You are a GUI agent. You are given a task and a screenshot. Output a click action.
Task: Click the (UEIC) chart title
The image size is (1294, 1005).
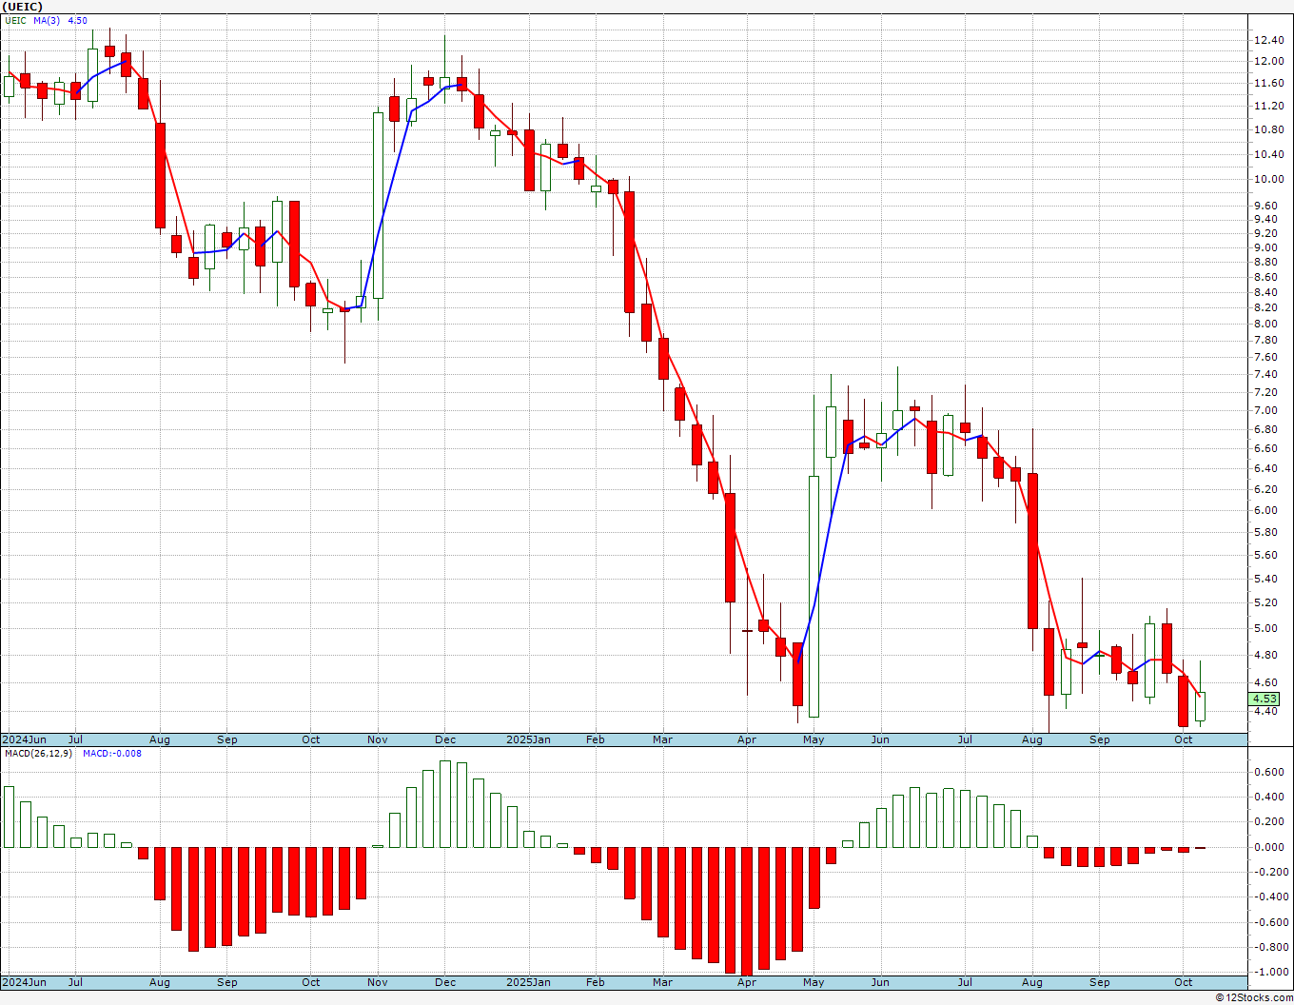(22, 7)
